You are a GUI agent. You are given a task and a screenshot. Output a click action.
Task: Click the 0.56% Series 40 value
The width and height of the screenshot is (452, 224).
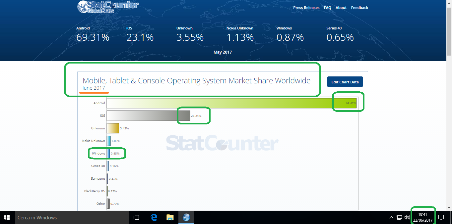pos(114,166)
